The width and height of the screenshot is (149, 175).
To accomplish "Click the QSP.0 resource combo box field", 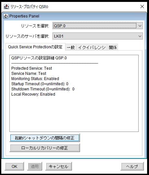I will (97, 26).
